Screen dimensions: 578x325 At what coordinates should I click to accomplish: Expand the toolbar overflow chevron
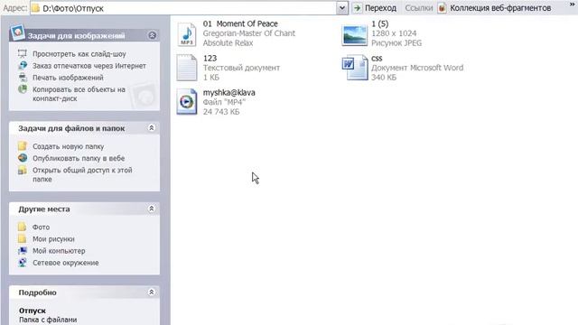572,5
